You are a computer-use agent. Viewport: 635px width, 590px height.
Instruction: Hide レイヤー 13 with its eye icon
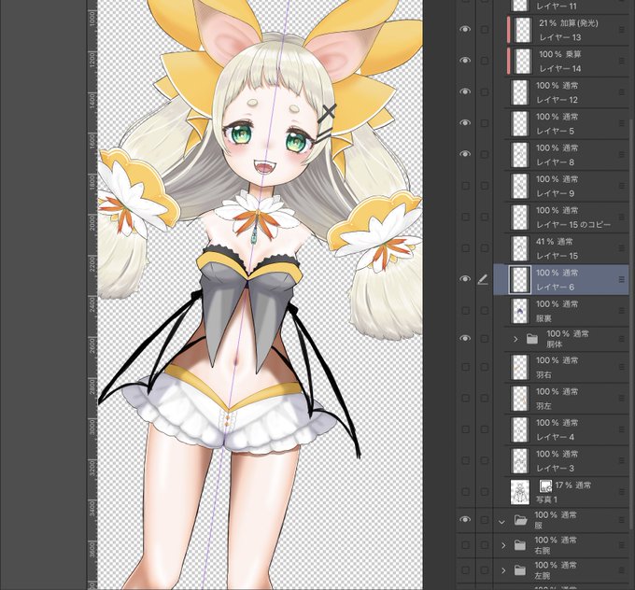point(465,29)
